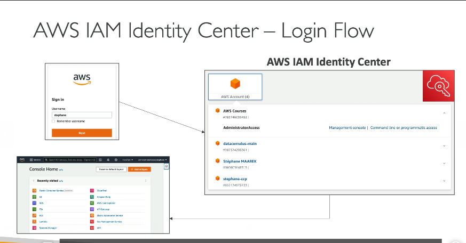466x243 pixels.
Task: Click the AWS Courses account name
Action: tap(235, 111)
